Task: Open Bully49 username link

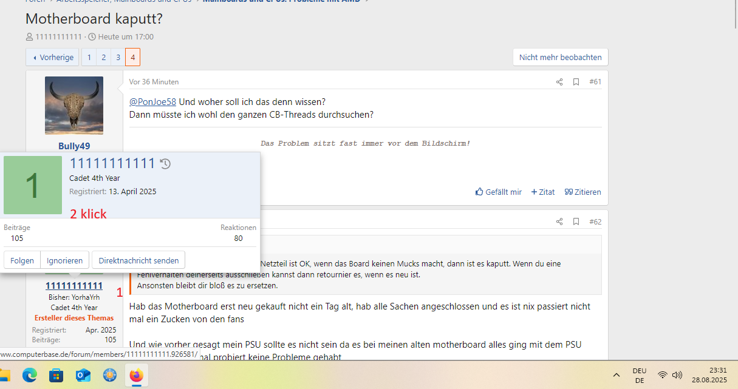Action: [74, 146]
